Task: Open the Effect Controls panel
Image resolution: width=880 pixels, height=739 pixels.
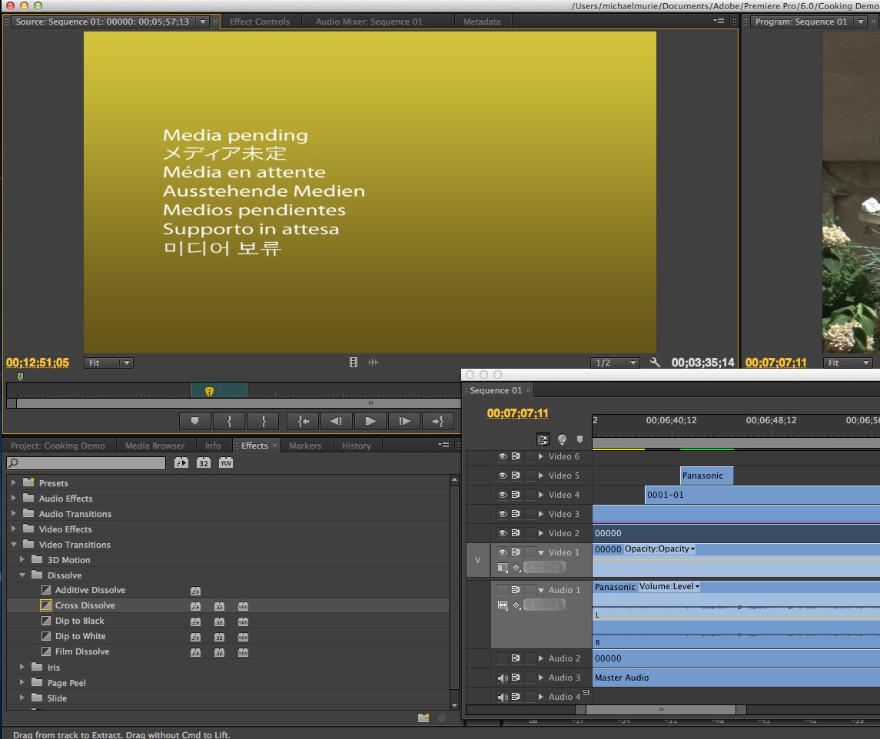Action: (x=261, y=22)
